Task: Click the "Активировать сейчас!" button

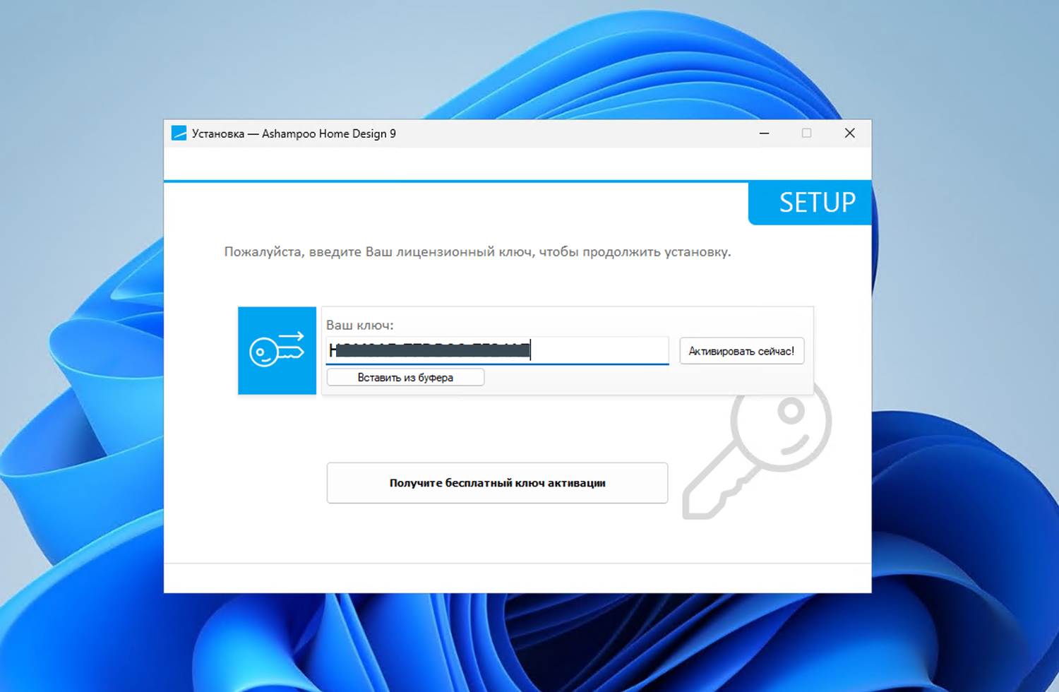Action: 741,351
